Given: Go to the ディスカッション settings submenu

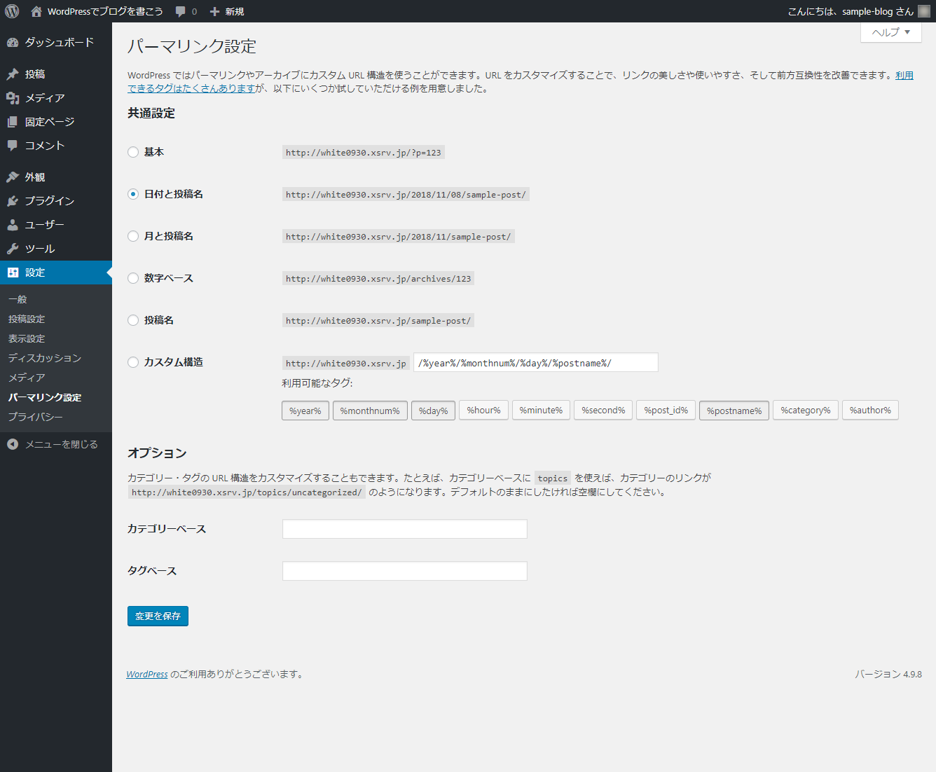Looking at the screenshot, I should click(x=45, y=358).
